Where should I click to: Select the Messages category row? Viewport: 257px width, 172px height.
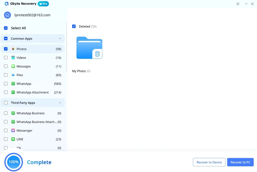(x=33, y=66)
